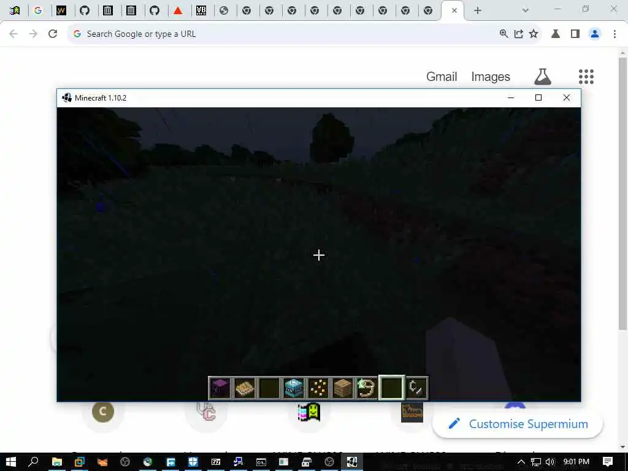Open the network status tray icon

535,462
